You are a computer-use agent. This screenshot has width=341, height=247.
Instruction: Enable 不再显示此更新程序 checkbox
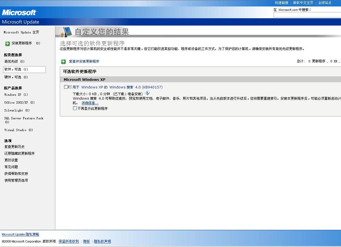click(75, 108)
